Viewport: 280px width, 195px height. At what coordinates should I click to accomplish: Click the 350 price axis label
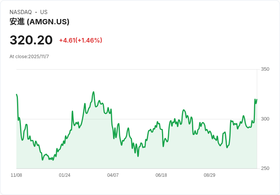(265, 69)
